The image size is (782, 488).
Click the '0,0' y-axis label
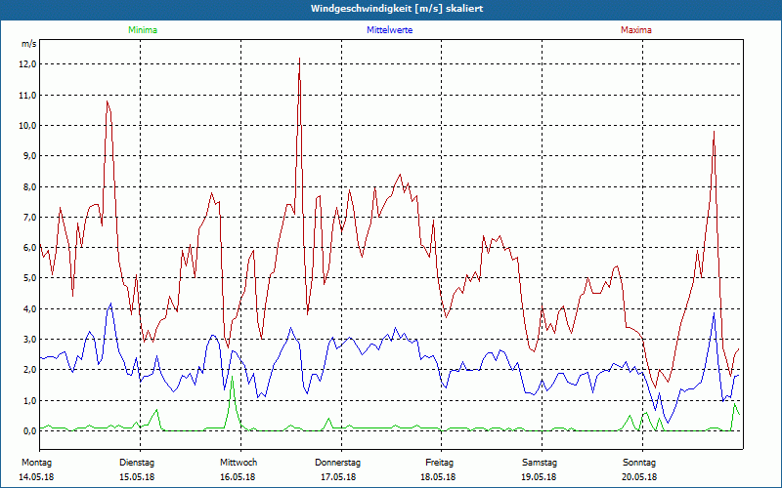(x=29, y=430)
